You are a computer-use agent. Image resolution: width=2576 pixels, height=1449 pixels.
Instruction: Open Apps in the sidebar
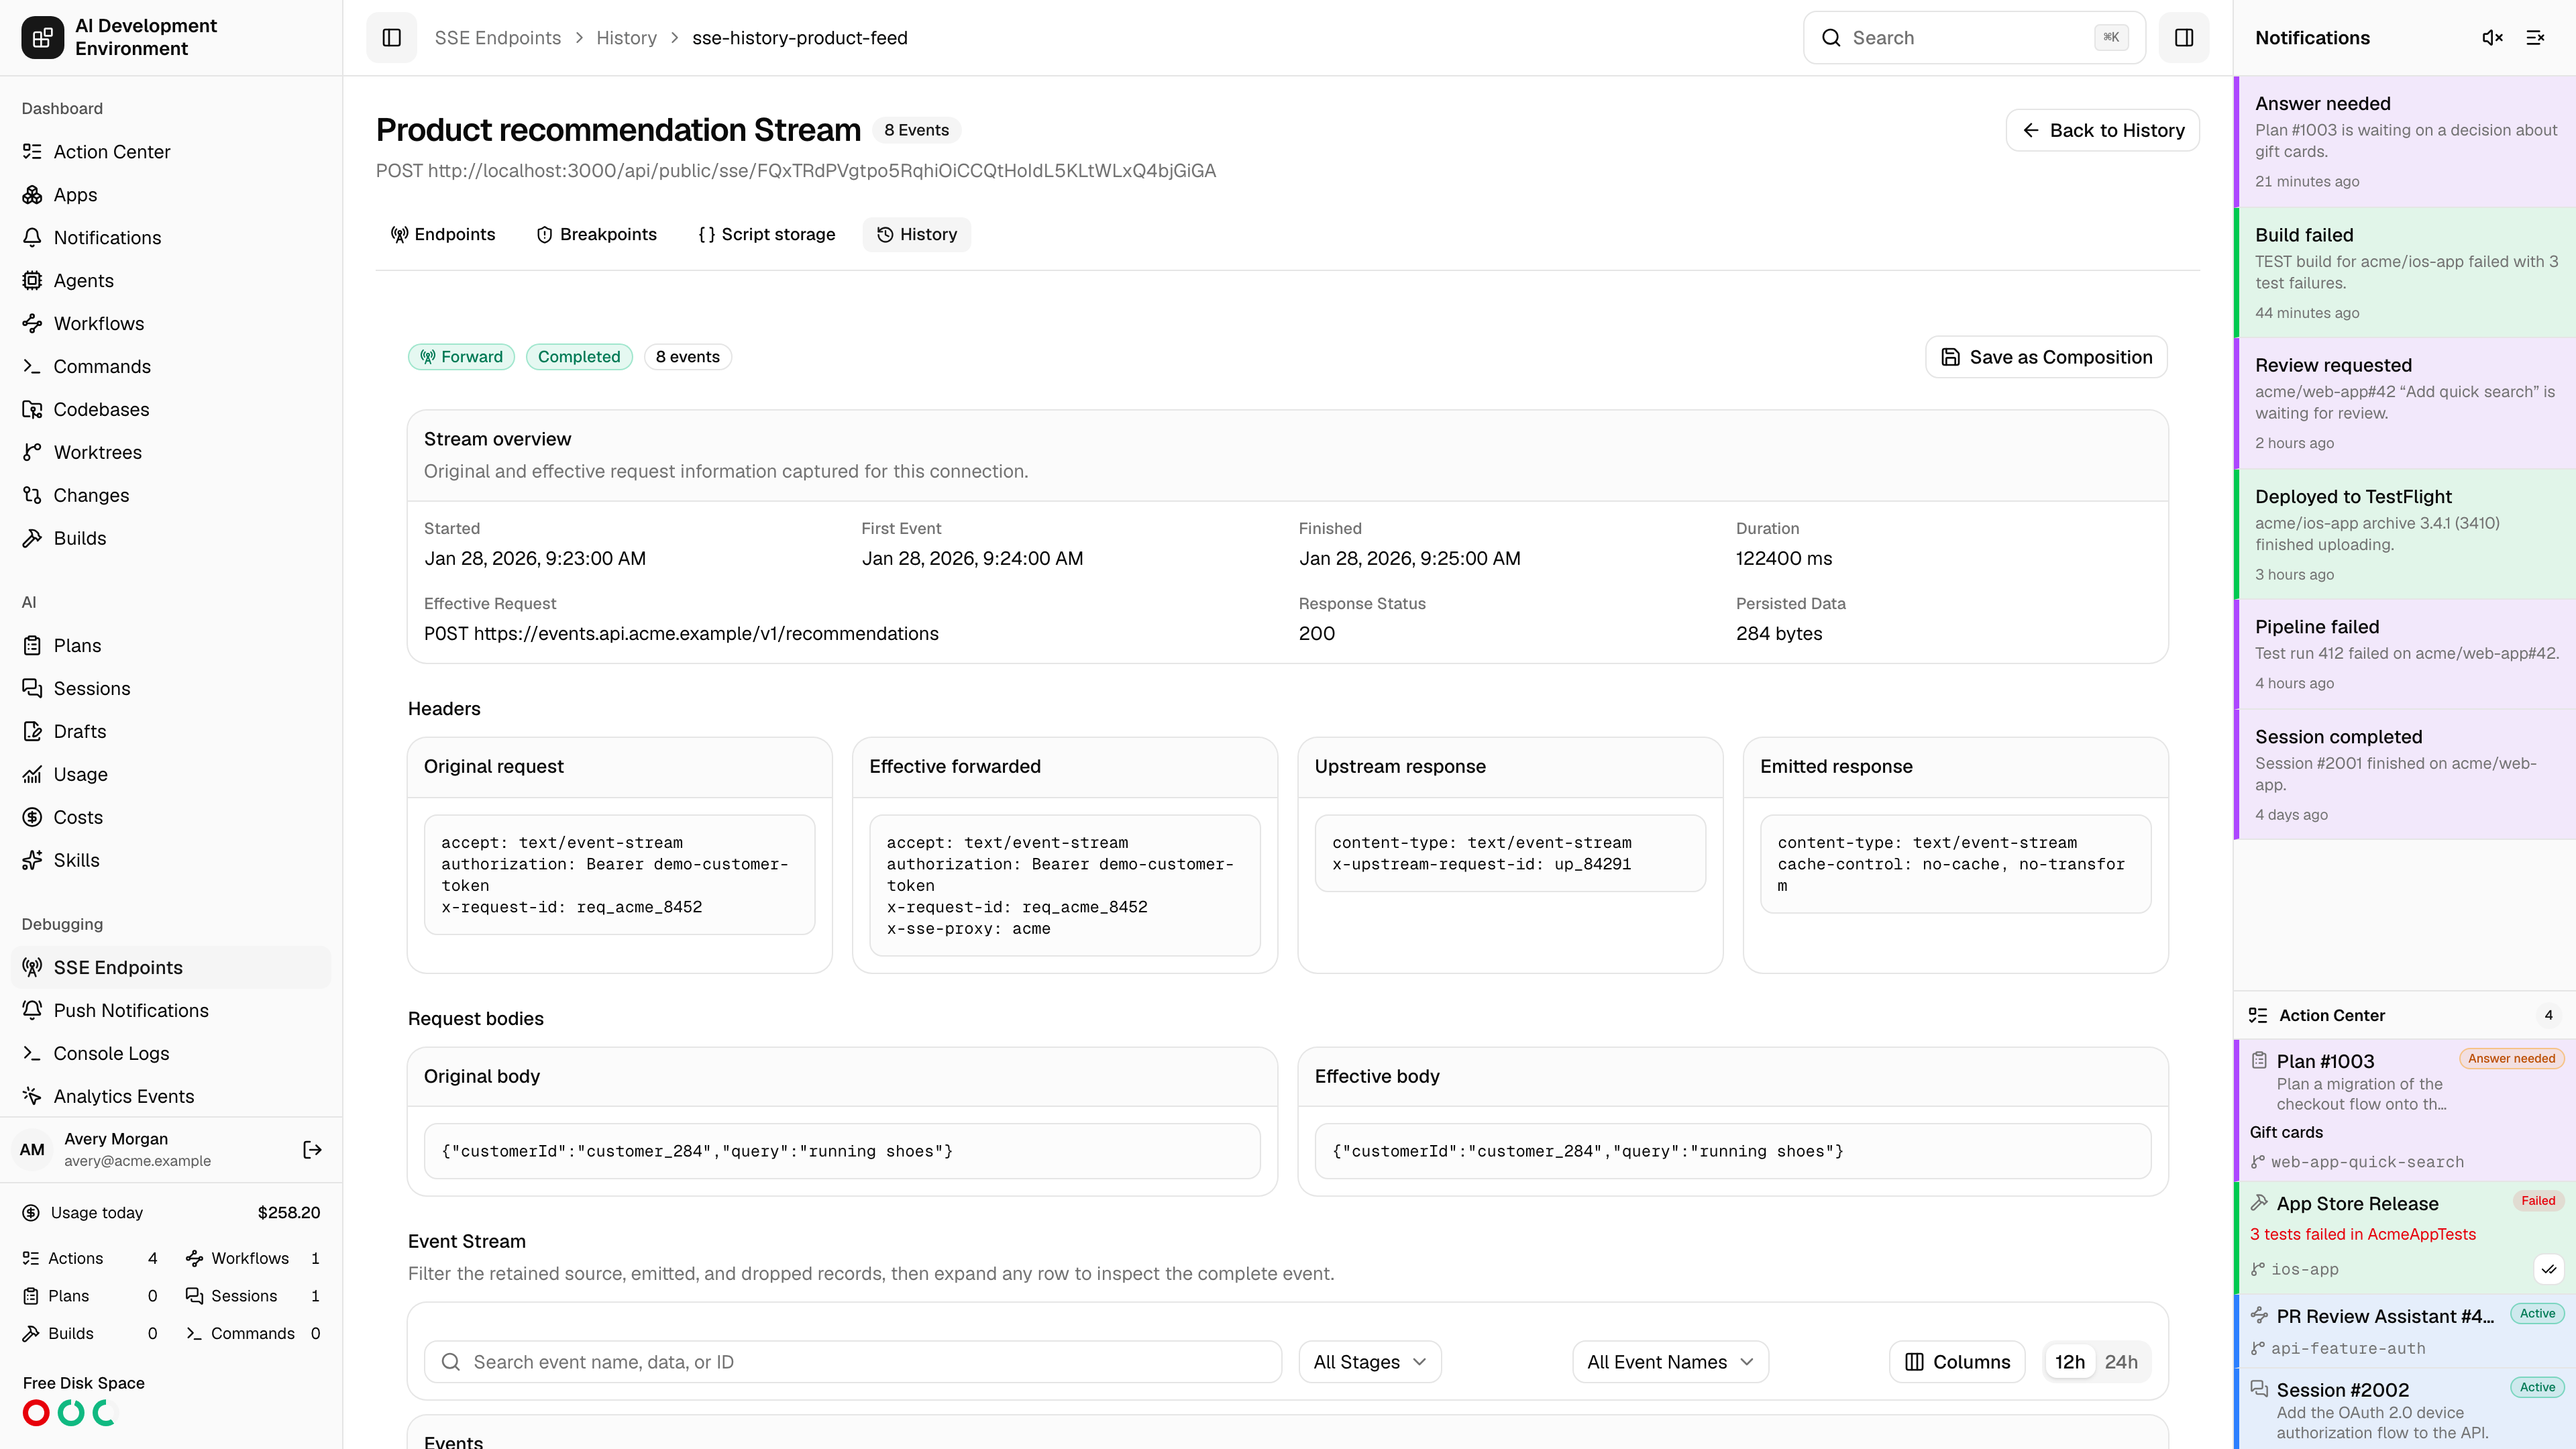pos(171,195)
